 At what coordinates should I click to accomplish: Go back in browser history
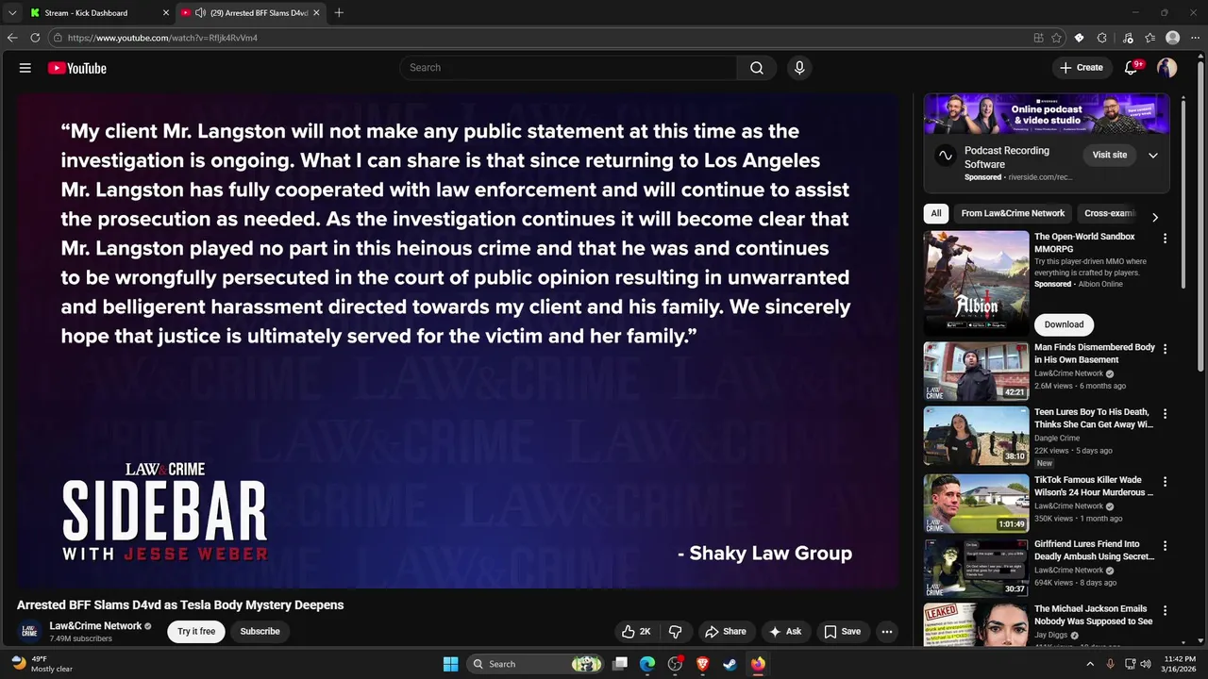(x=12, y=38)
